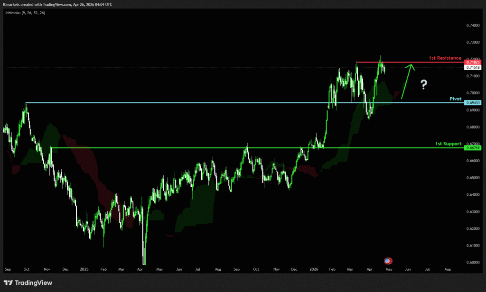The image size is (486, 292).
Task: Click the US flag economic event icon
Action: (388, 261)
